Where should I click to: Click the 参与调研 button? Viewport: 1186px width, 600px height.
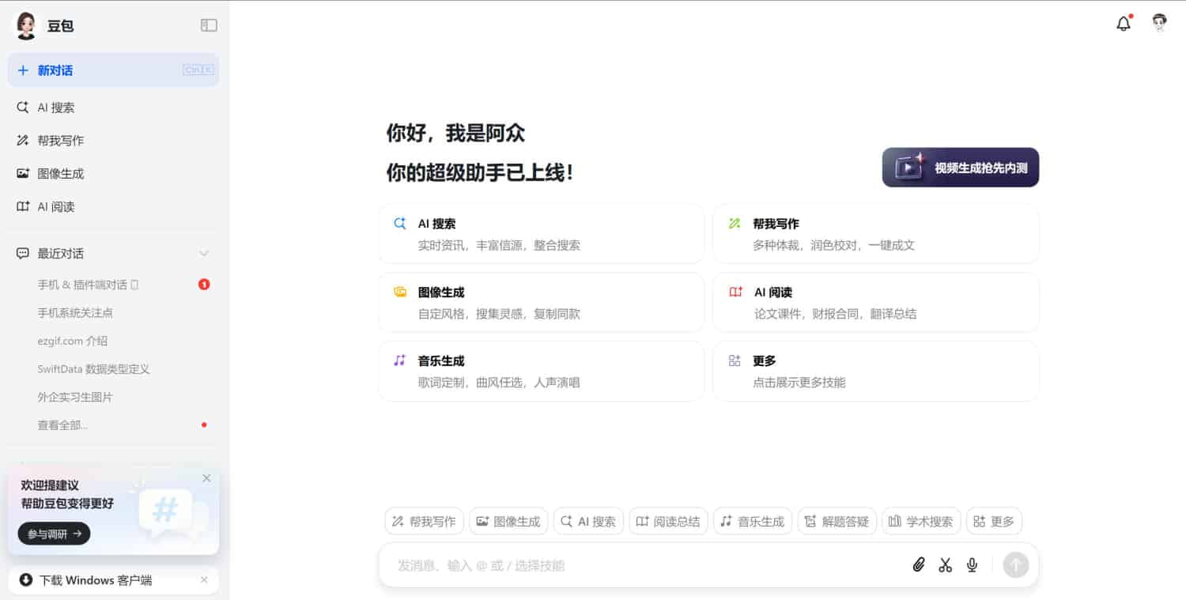click(53, 534)
